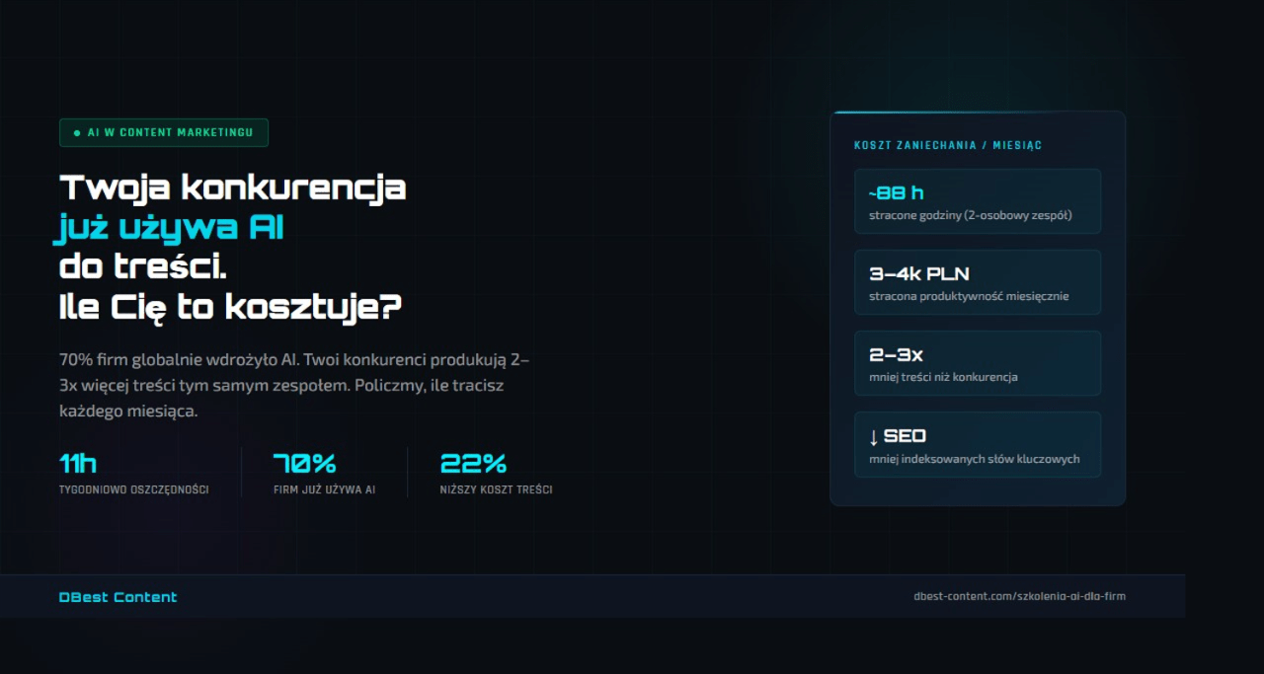The image size is (1264, 674).
Task: Click the 'FIRM JUŻ UŻYWA AI' label
Action: click(324, 489)
